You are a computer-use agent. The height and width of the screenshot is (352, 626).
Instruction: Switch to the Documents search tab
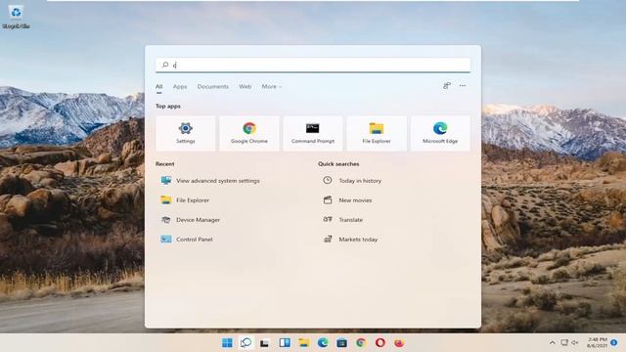click(213, 87)
